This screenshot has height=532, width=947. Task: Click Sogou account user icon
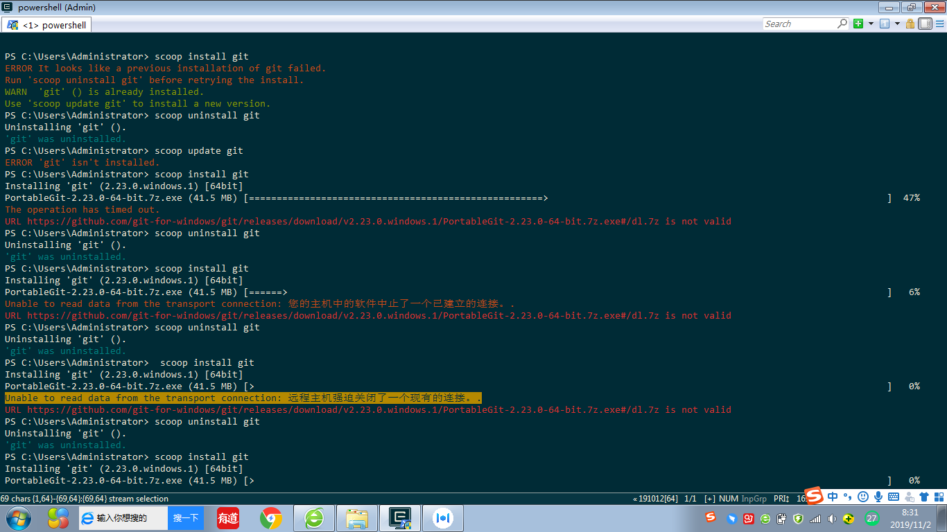909,497
